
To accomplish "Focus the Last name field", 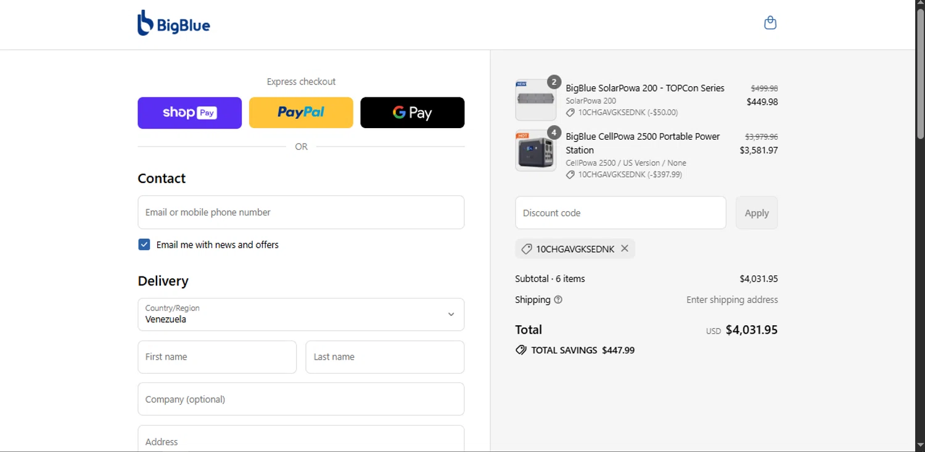I will click(385, 357).
